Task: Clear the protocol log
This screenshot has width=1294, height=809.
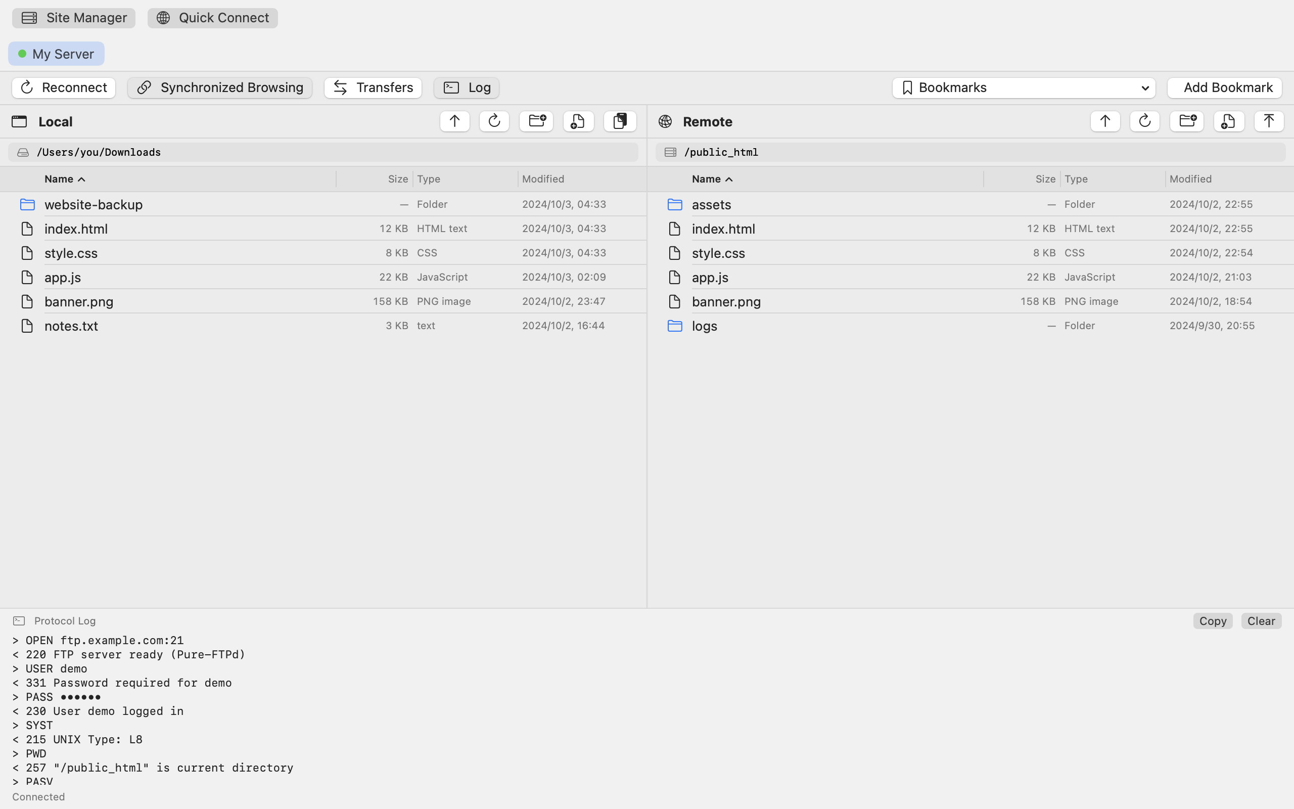Action: pos(1261,621)
